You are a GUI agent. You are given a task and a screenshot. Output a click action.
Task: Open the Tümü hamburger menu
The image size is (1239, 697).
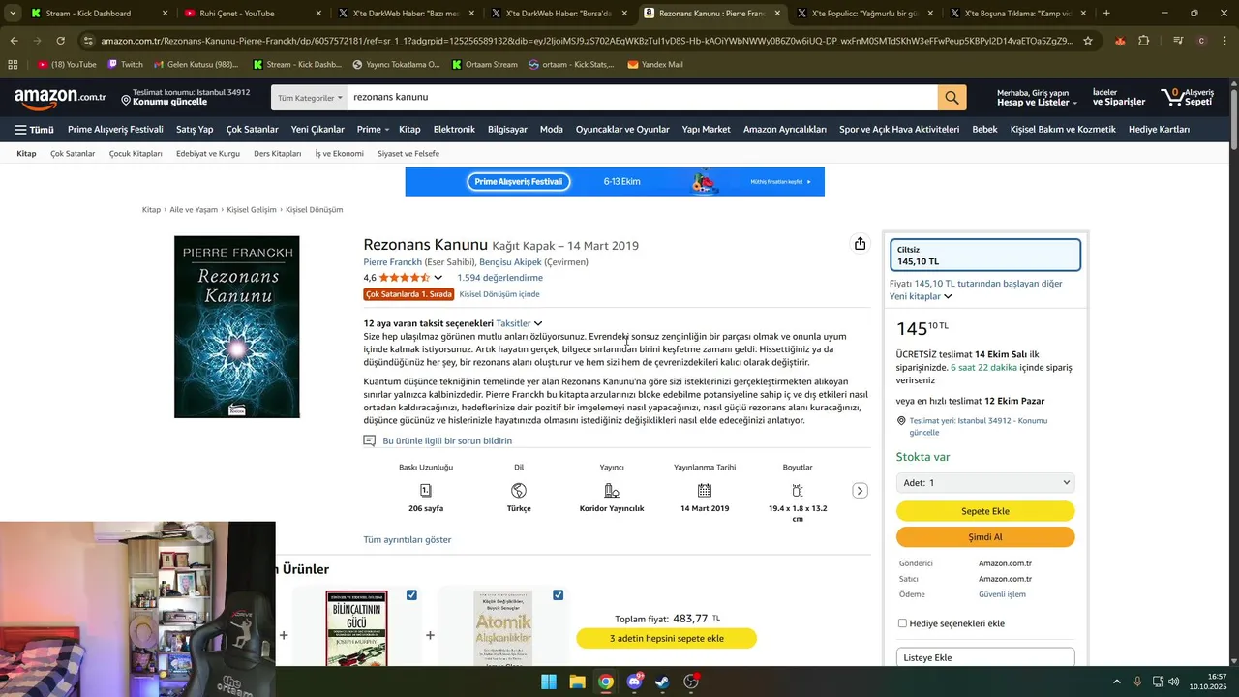[34, 129]
